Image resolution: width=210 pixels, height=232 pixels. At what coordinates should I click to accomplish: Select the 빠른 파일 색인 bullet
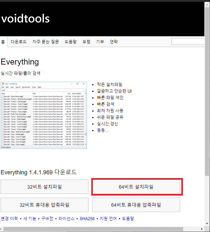click(110, 98)
